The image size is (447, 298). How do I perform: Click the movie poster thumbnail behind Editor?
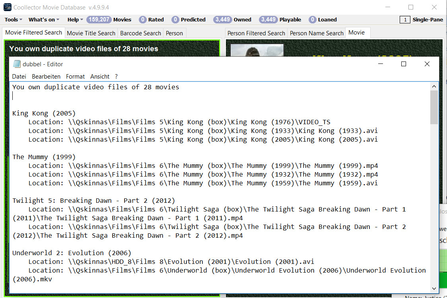257,50
